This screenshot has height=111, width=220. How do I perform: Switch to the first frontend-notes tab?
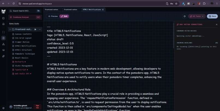point(53,10)
